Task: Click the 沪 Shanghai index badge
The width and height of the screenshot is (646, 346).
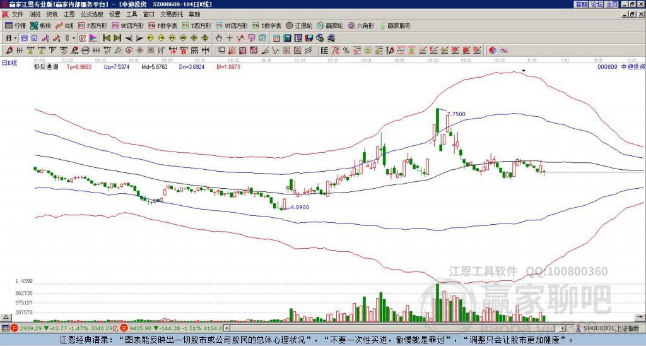Action: point(15,328)
